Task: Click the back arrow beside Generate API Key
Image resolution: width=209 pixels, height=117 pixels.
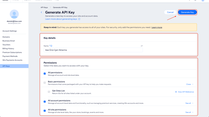Action: (41, 12)
